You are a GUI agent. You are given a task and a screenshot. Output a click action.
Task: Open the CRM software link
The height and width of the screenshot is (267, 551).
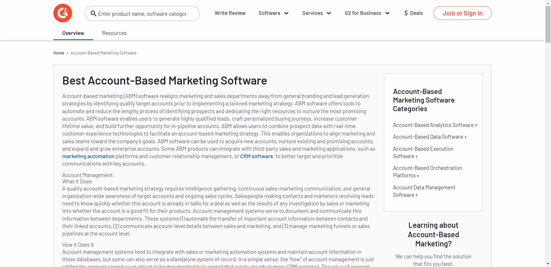pos(256,156)
